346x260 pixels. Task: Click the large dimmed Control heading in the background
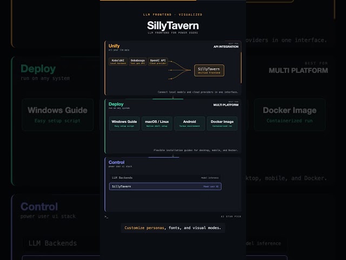39,207
